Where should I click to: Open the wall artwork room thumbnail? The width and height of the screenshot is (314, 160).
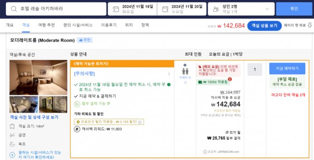(53, 104)
